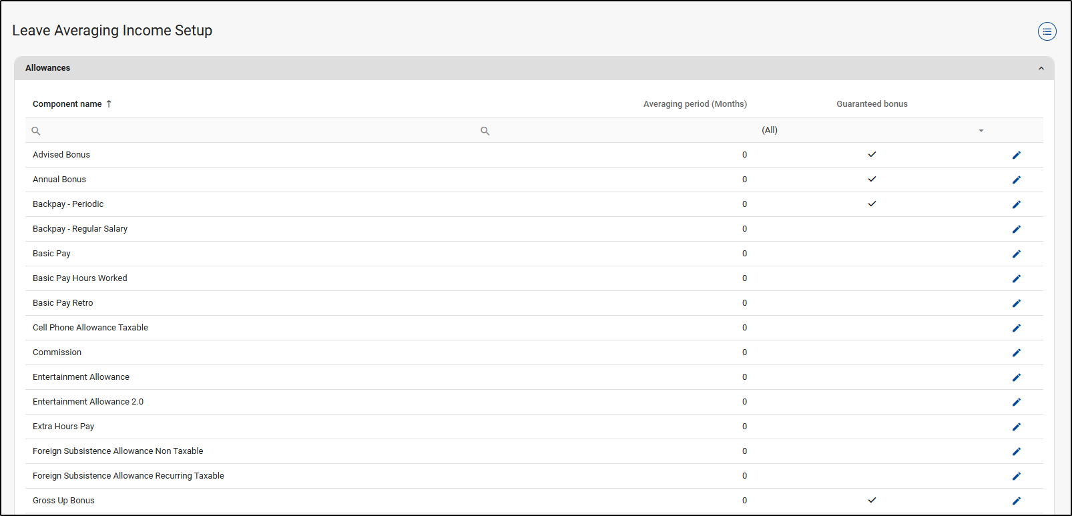Open the list menu icon at top right
This screenshot has height=516, width=1072.
1047,31
